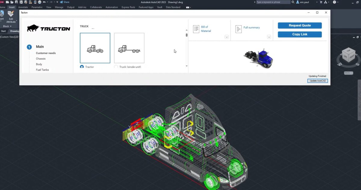This screenshot has width=361, height=190.
Task: Click the Full summary diagram icon
Action: pos(239,29)
